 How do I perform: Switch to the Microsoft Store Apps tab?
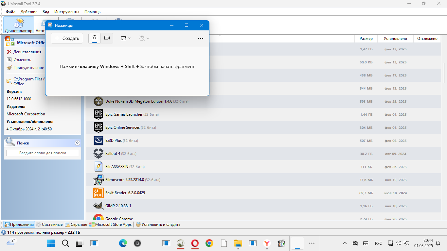(111, 225)
